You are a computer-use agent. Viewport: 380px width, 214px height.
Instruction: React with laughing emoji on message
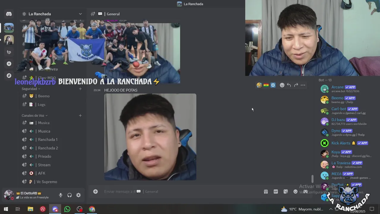259,85
